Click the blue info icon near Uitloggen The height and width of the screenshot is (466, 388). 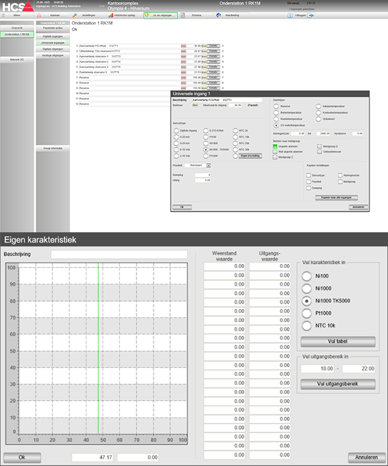pyautogui.click(x=290, y=16)
